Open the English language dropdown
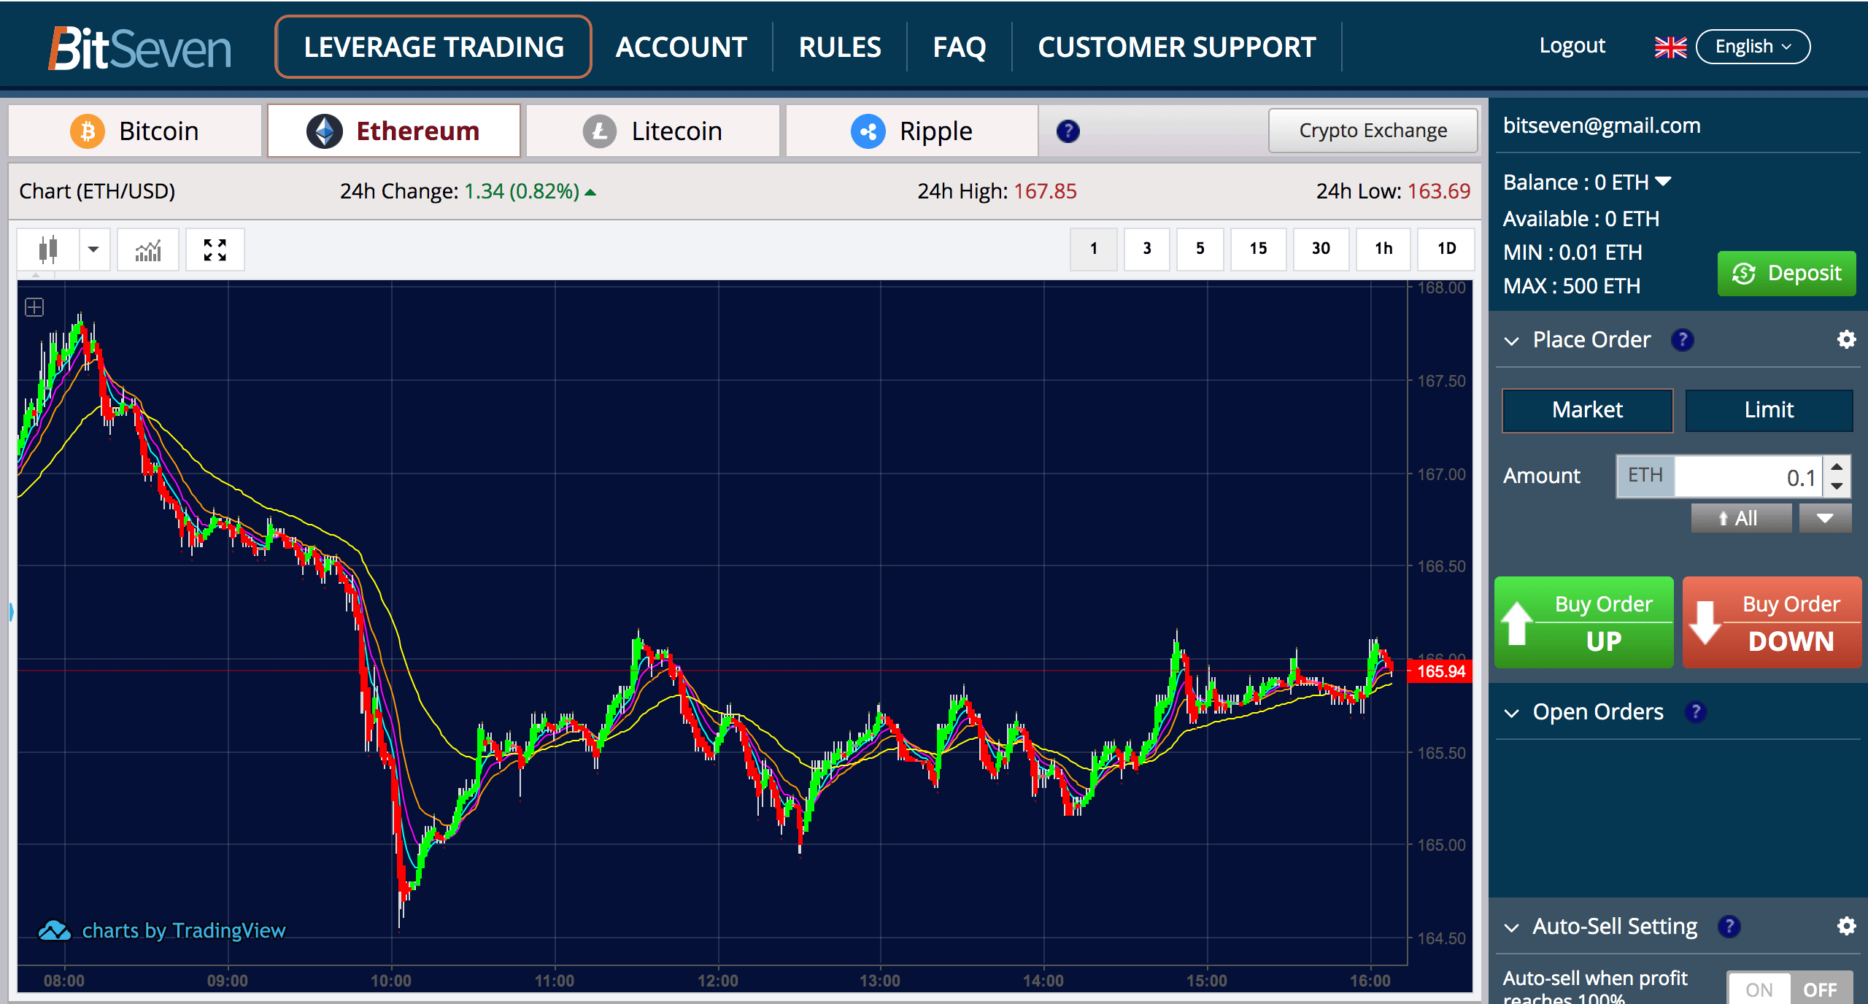Image resolution: width=1868 pixels, height=1004 pixels. [1753, 47]
